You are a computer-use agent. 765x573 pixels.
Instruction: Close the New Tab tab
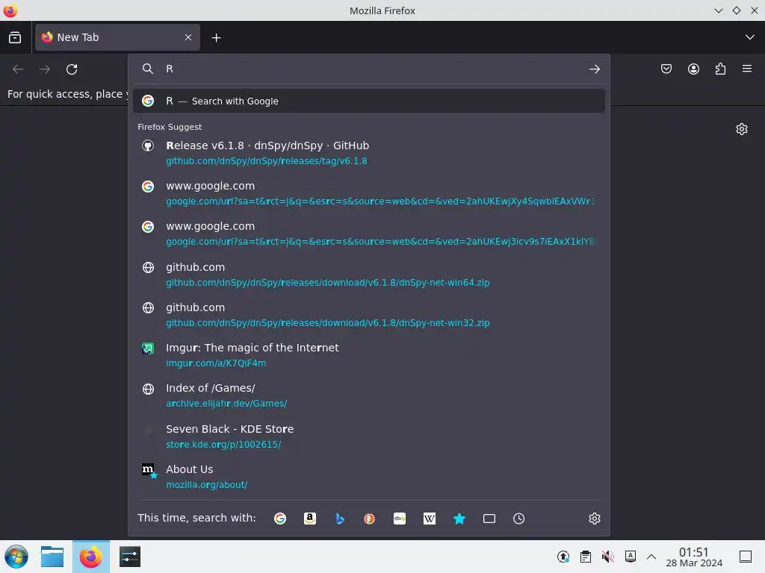(x=188, y=37)
